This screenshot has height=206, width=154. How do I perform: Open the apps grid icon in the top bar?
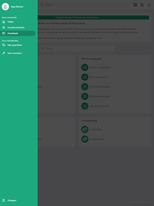(x=135, y=5)
